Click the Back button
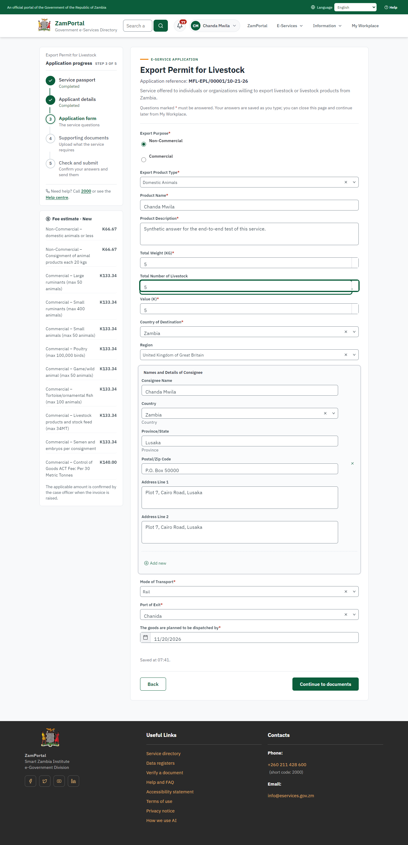Screen dimensions: 408x845 tap(153, 684)
